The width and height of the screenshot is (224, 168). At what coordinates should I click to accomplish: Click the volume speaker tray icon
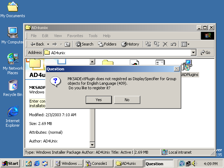click(195, 163)
